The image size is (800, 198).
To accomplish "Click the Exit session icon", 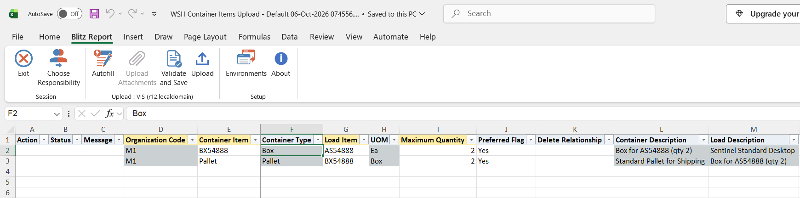I will [23, 59].
